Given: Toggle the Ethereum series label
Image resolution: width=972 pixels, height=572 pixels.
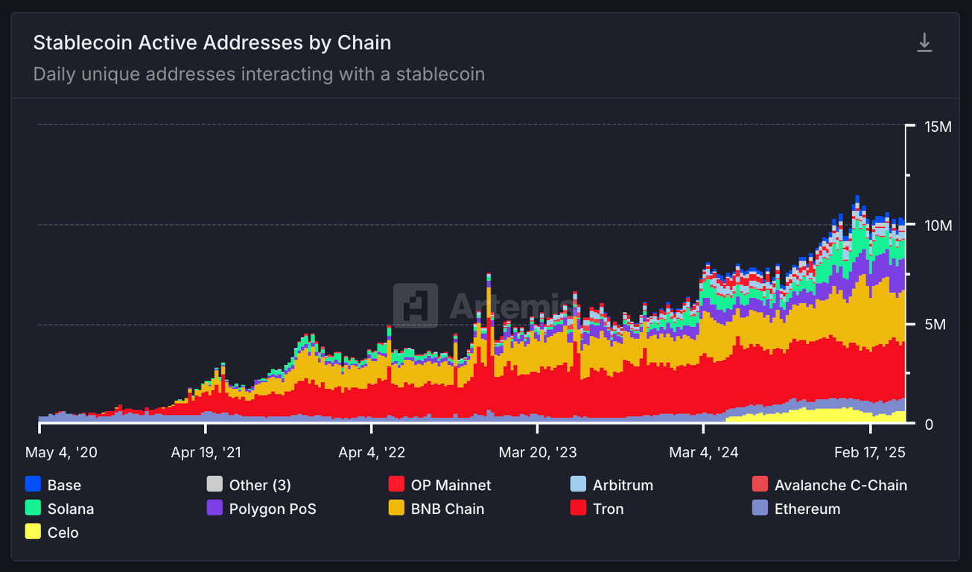Looking at the screenshot, I should pyautogui.click(x=807, y=509).
